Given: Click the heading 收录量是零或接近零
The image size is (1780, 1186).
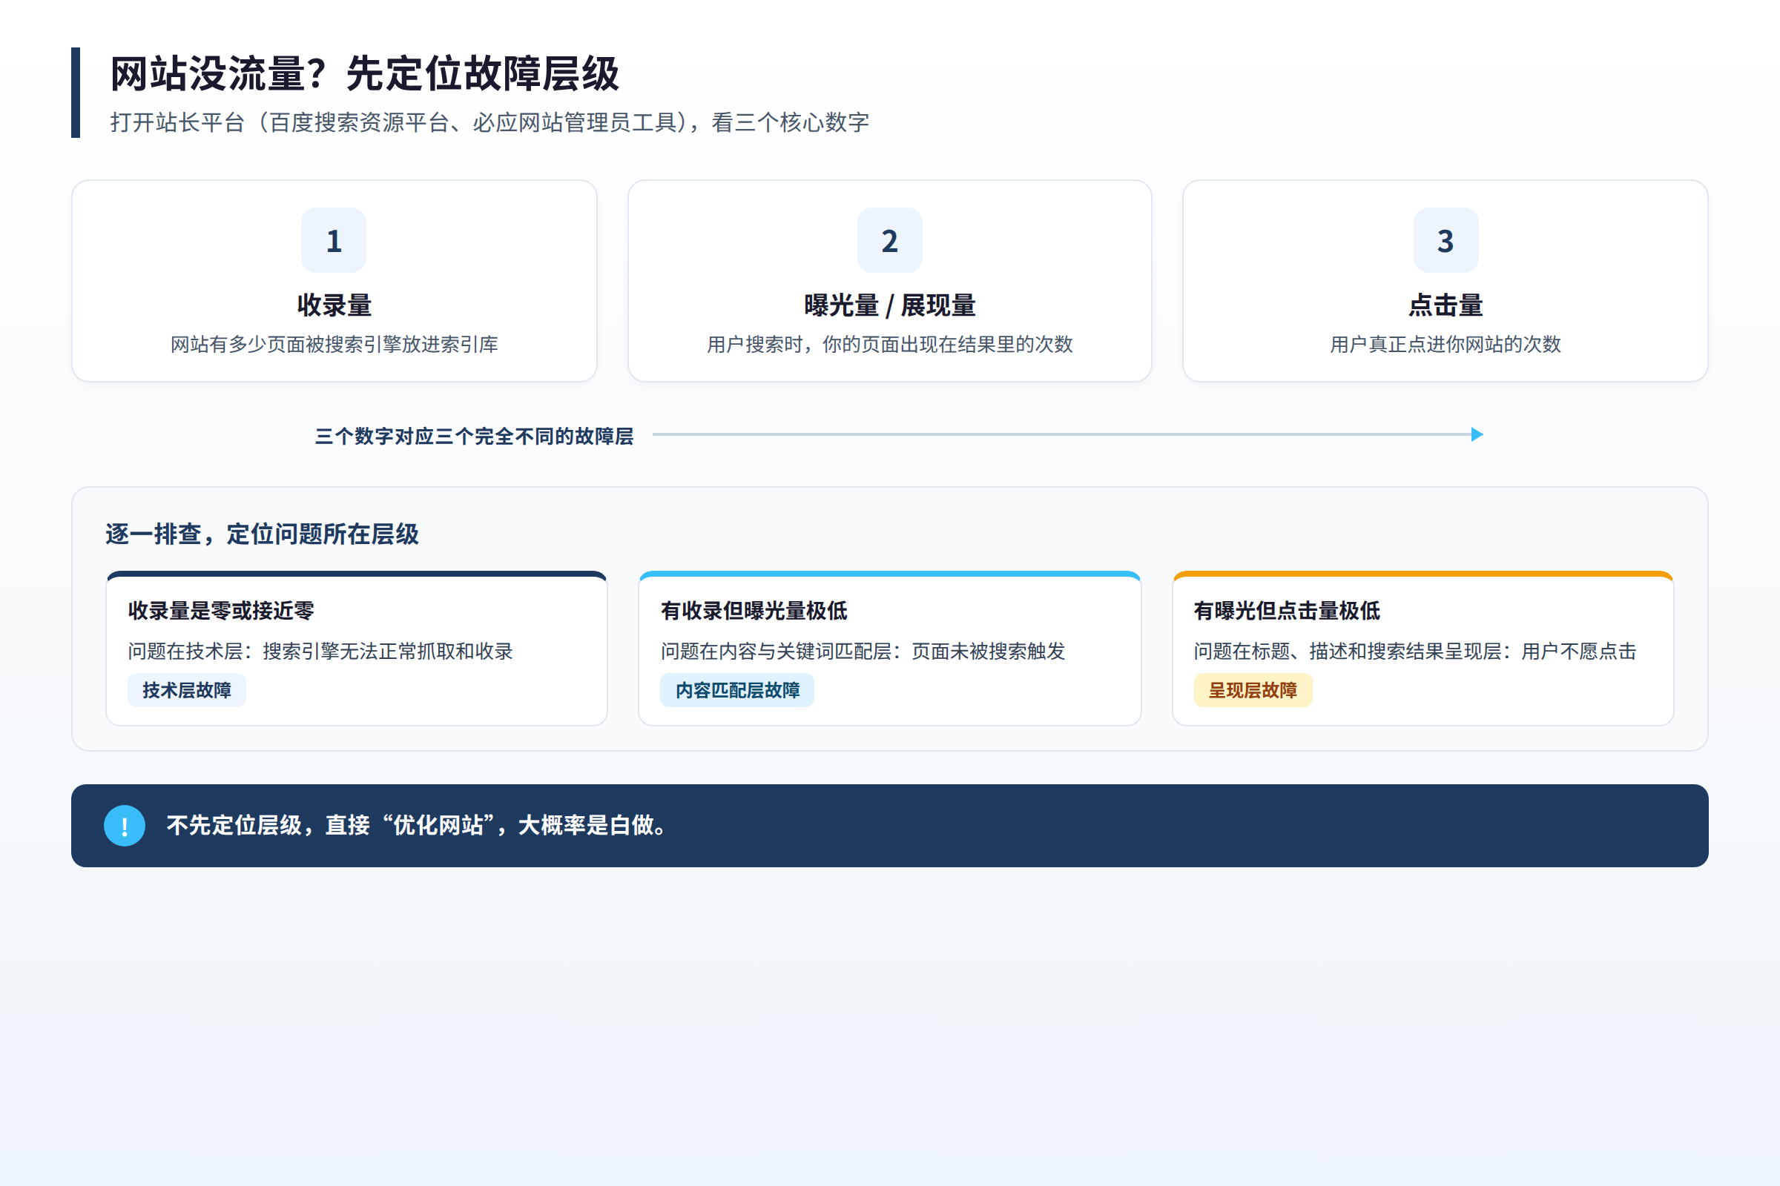Looking at the screenshot, I should click(221, 610).
